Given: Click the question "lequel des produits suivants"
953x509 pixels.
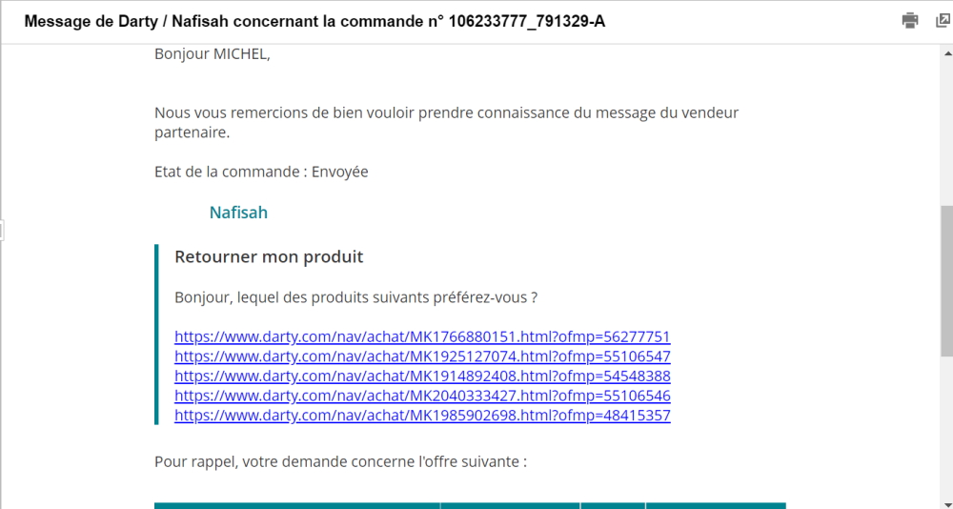Looking at the screenshot, I should 355,297.
